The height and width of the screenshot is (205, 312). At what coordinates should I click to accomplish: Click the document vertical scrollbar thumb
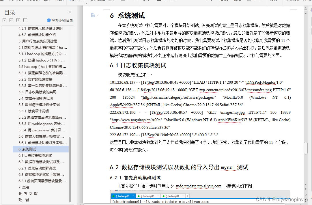click(306, 148)
